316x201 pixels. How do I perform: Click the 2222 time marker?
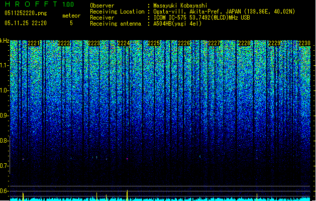(x=64, y=43)
